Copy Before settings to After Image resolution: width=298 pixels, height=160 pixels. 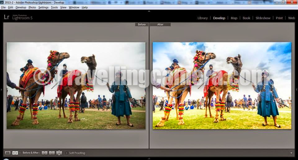44,153
